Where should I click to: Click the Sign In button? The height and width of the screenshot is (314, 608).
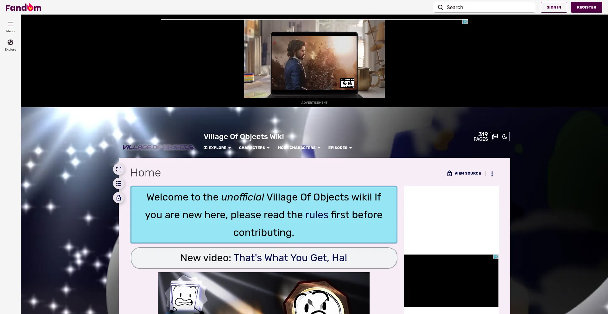[x=554, y=7]
